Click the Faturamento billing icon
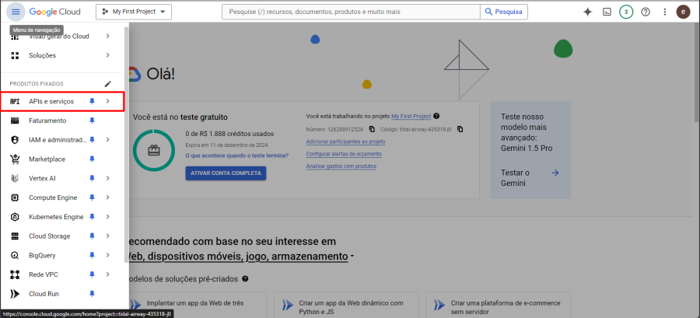This screenshot has width=700, height=318. (x=15, y=121)
